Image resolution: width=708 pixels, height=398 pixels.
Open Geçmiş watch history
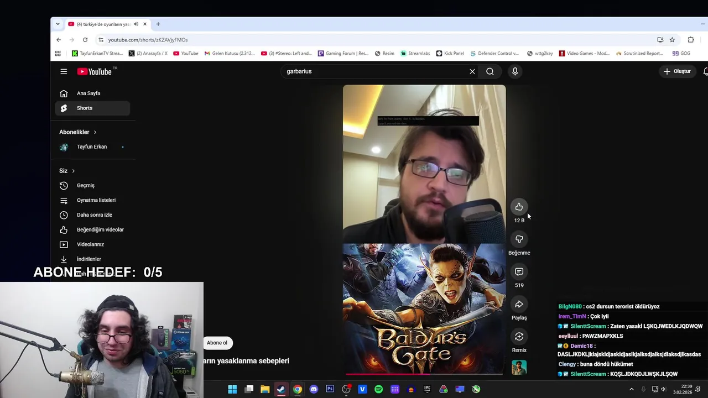92,186
